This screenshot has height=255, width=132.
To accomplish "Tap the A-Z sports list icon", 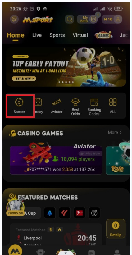I will click(14, 19).
